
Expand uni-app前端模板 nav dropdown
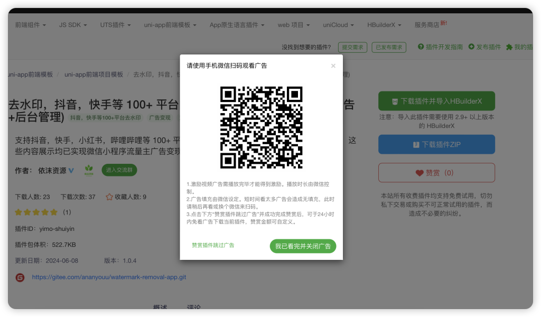coord(170,25)
